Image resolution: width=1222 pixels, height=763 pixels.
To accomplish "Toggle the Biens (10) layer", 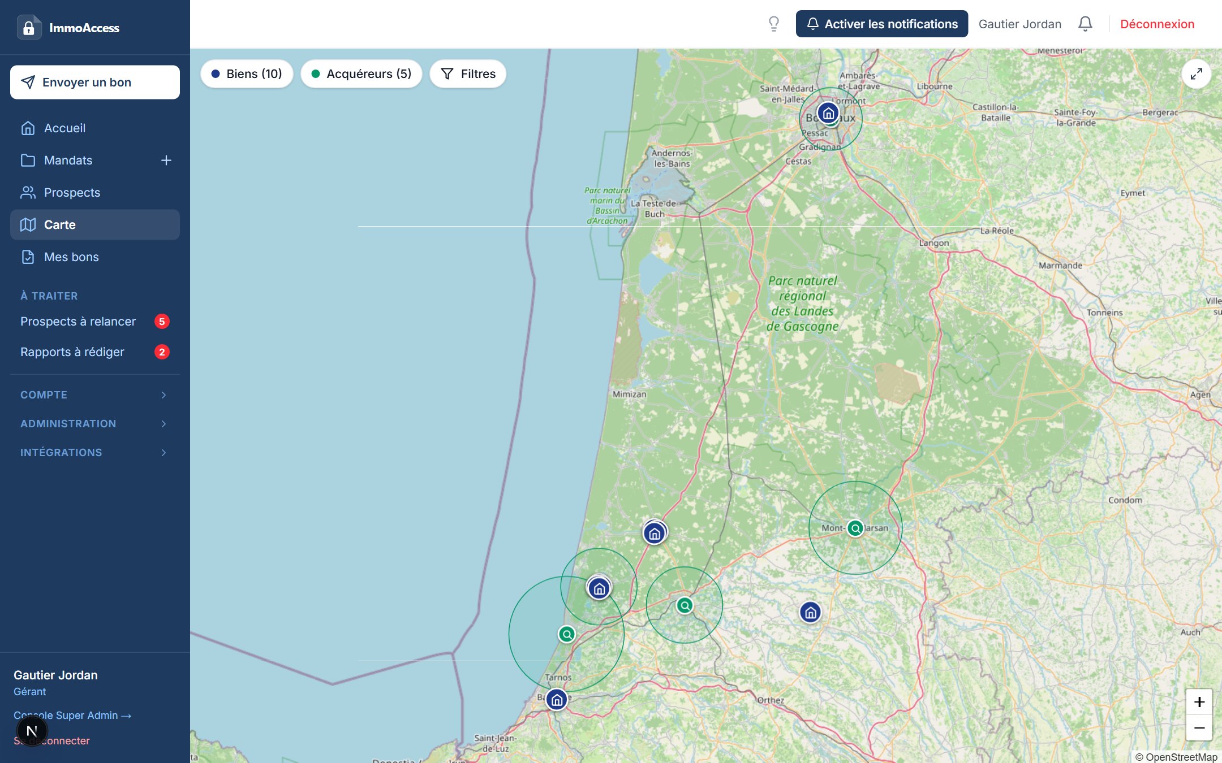I will 247,74.
